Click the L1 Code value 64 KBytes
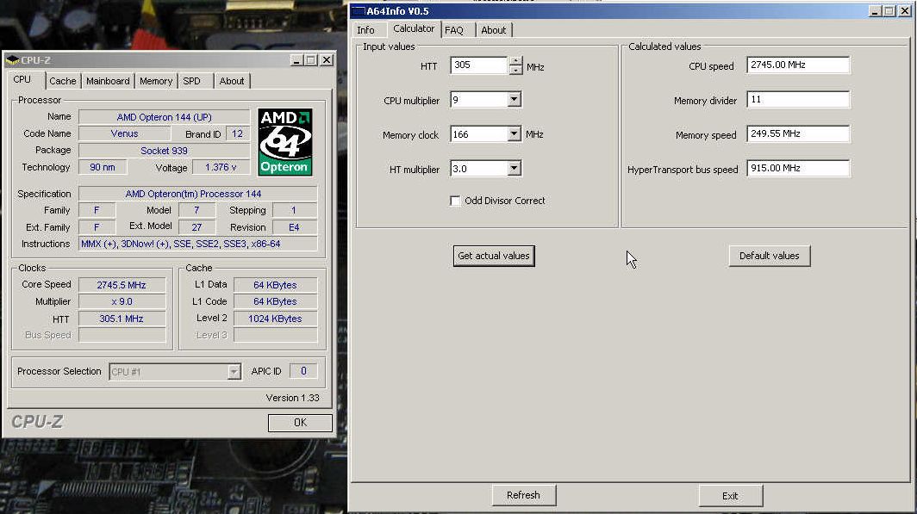The height and width of the screenshot is (514, 917). [275, 302]
